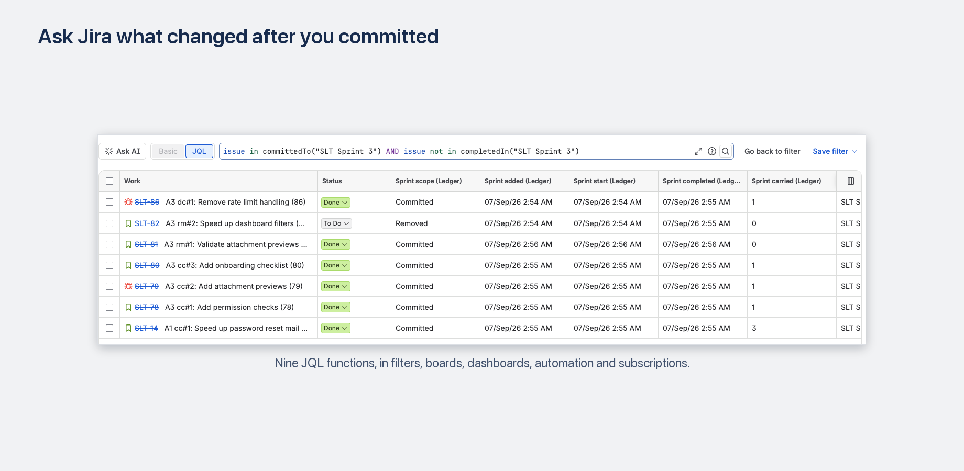
Task: Open the To Do status dropdown for SLT-82
Action: pos(336,223)
